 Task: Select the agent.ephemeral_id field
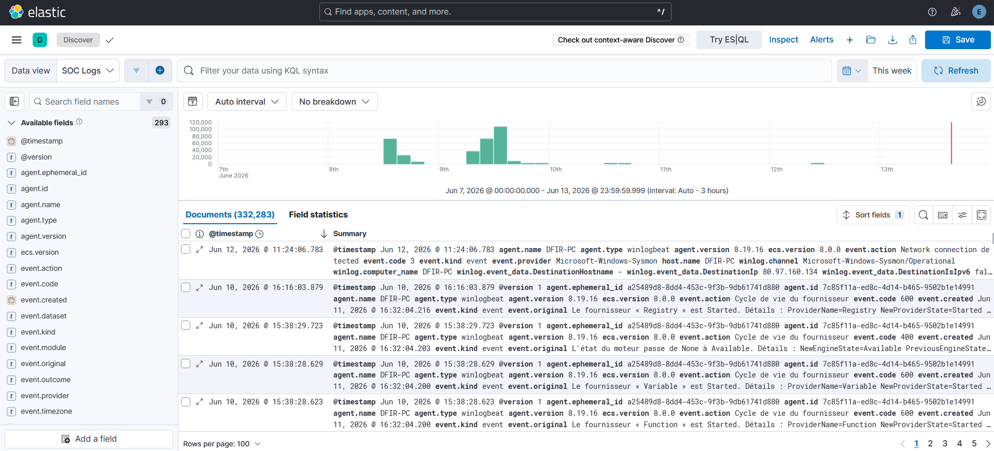click(x=54, y=172)
